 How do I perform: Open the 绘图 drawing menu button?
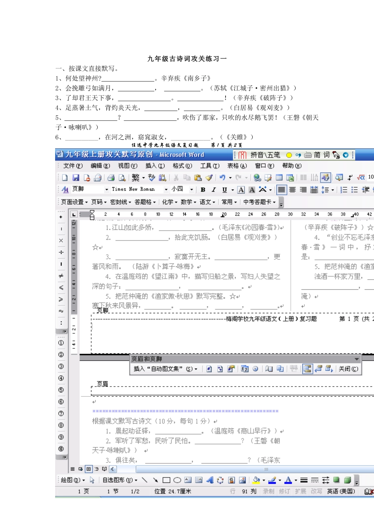point(73,480)
